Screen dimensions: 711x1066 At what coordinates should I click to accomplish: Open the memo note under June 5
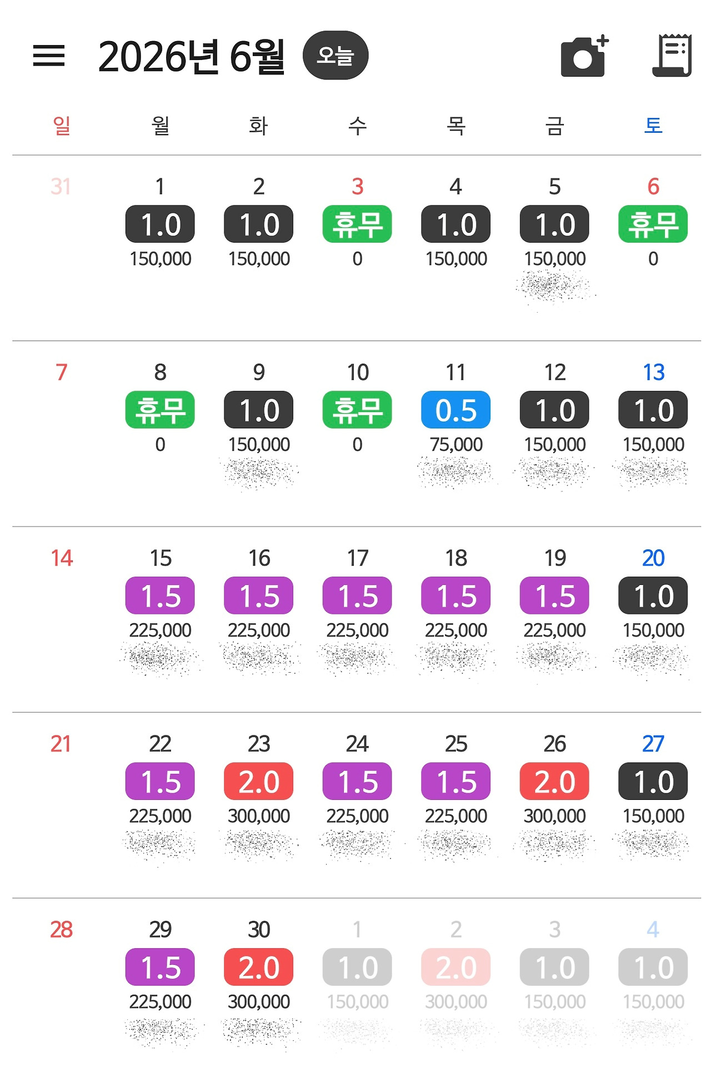click(555, 286)
